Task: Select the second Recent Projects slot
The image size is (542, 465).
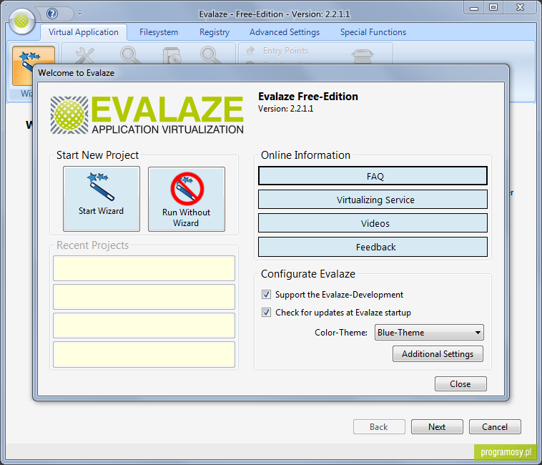Action: point(144,297)
